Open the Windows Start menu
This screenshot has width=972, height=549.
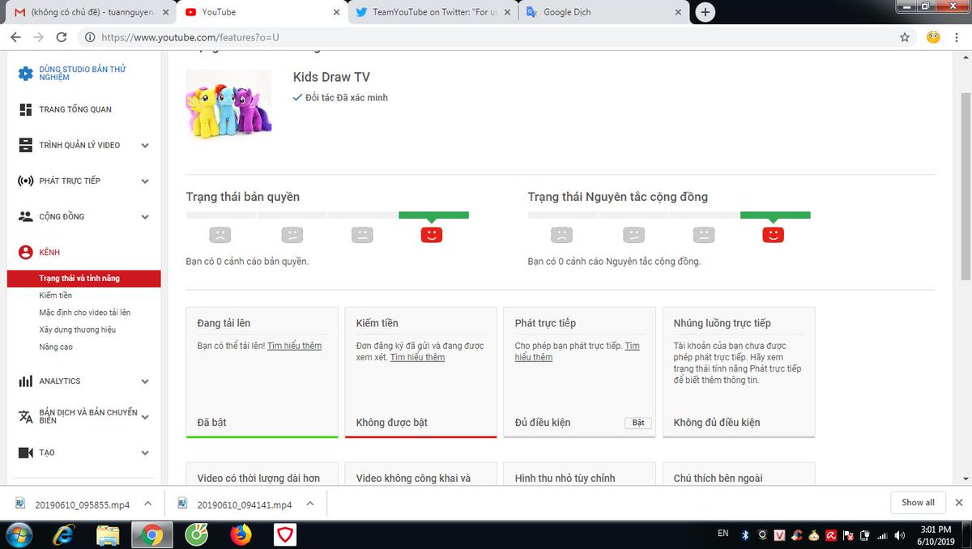[18, 534]
